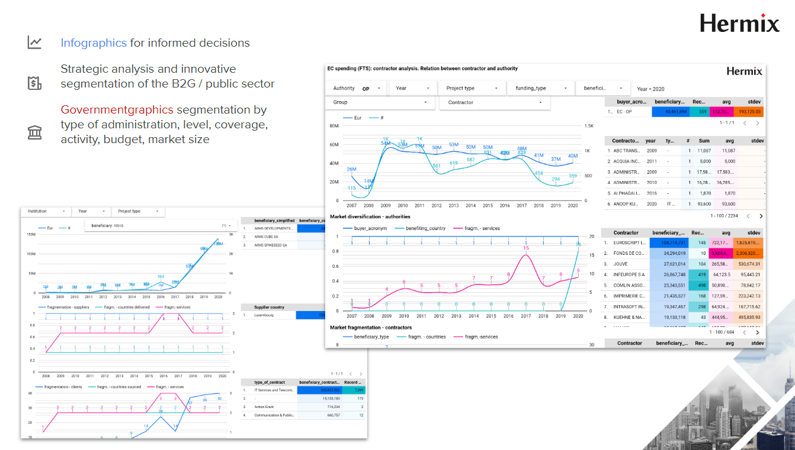Viewport: 795px width, 450px height.
Task: Select the KUEHNE & NA... contractor row
Action: (683, 317)
